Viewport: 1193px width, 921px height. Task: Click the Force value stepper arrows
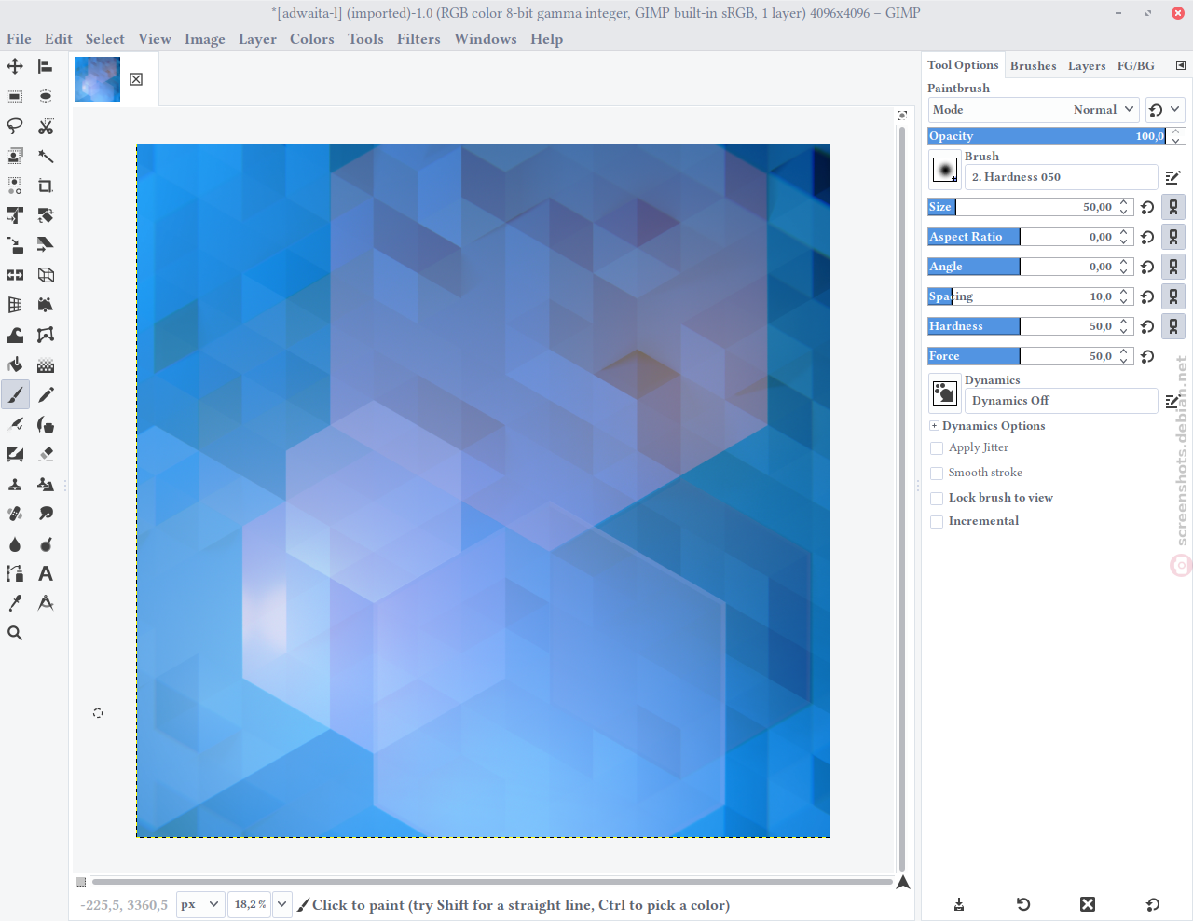click(x=1124, y=356)
